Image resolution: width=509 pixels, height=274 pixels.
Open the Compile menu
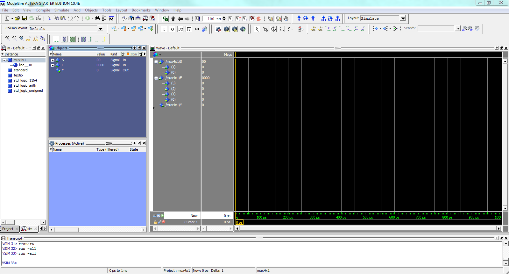tap(43, 10)
